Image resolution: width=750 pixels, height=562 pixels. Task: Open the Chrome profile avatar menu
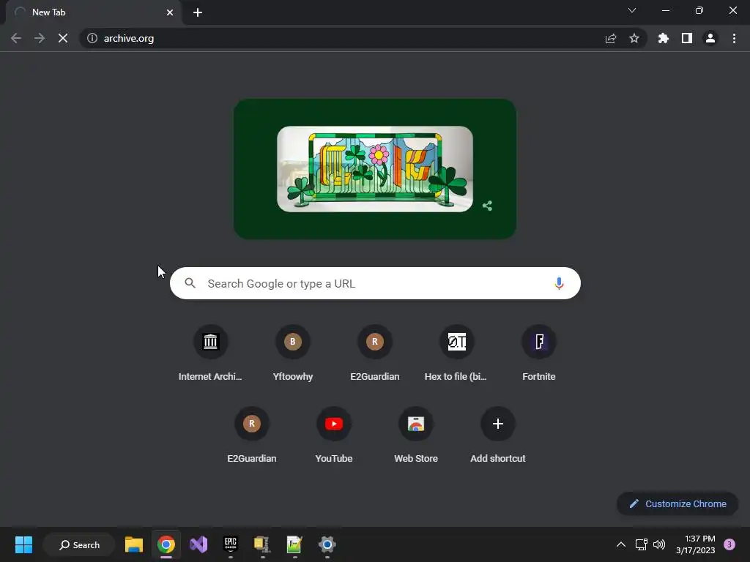(x=710, y=38)
